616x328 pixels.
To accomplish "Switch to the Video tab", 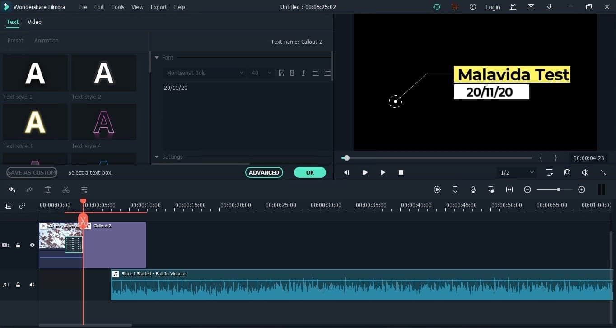I will (34, 22).
